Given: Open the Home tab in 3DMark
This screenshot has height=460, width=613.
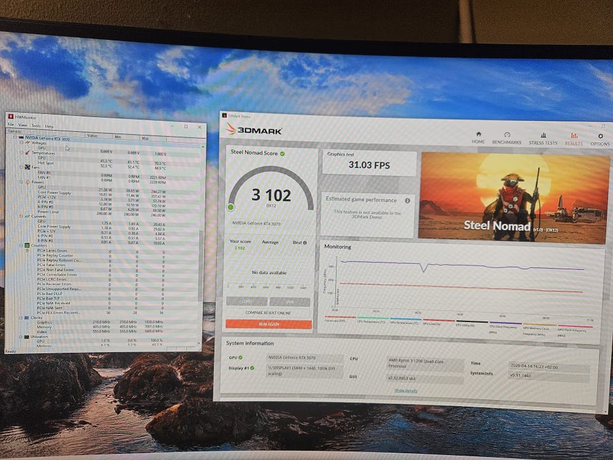Looking at the screenshot, I should (478, 138).
